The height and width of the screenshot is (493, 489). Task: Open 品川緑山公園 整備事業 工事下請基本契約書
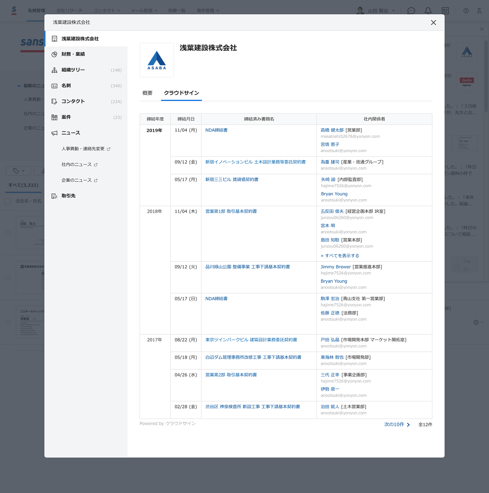tap(248, 267)
